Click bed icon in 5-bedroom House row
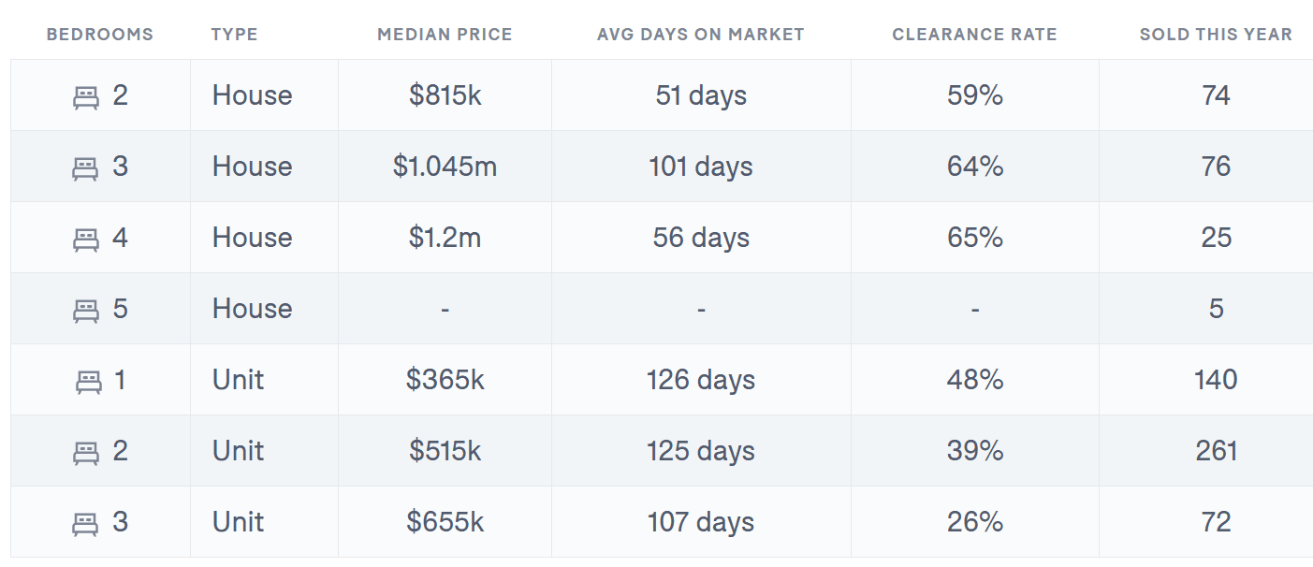1313x567 pixels. pos(86,310)
